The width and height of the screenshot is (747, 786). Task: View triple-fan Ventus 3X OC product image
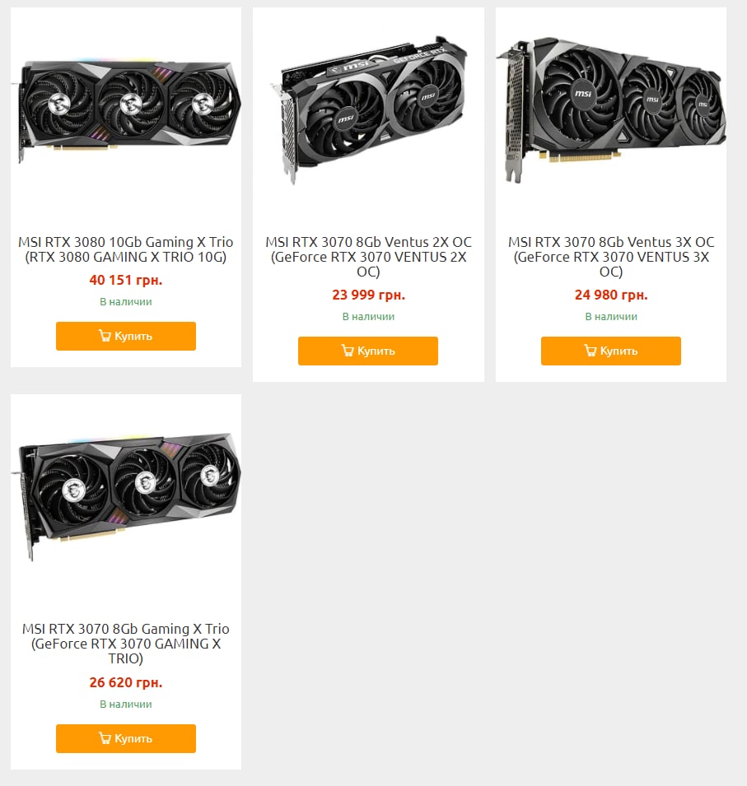(x=611, y=109)
